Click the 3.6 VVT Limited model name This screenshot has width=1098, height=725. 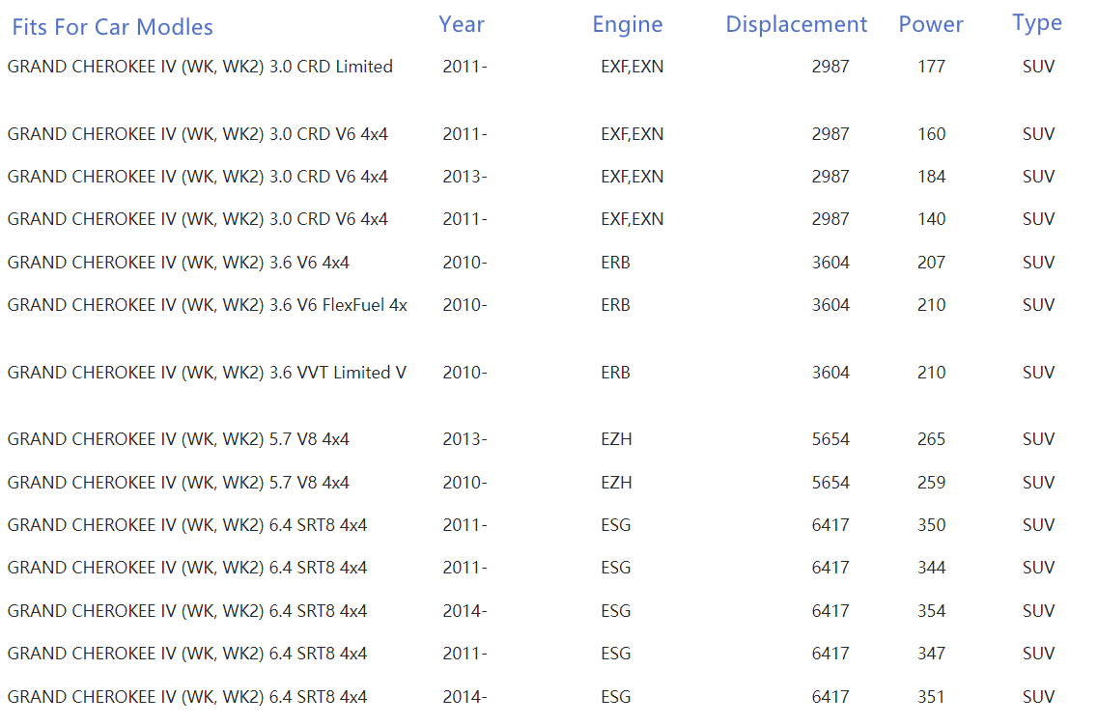pos(207,373)
